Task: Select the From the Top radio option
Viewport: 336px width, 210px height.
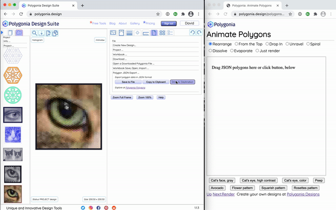Action: (236, 44)
